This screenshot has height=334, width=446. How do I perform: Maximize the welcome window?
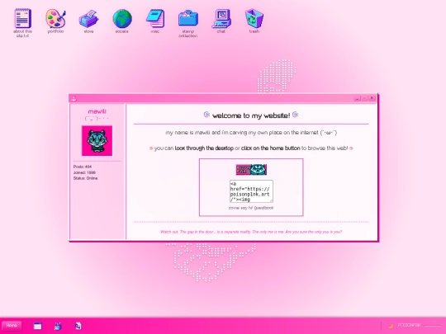click(365, 98)
